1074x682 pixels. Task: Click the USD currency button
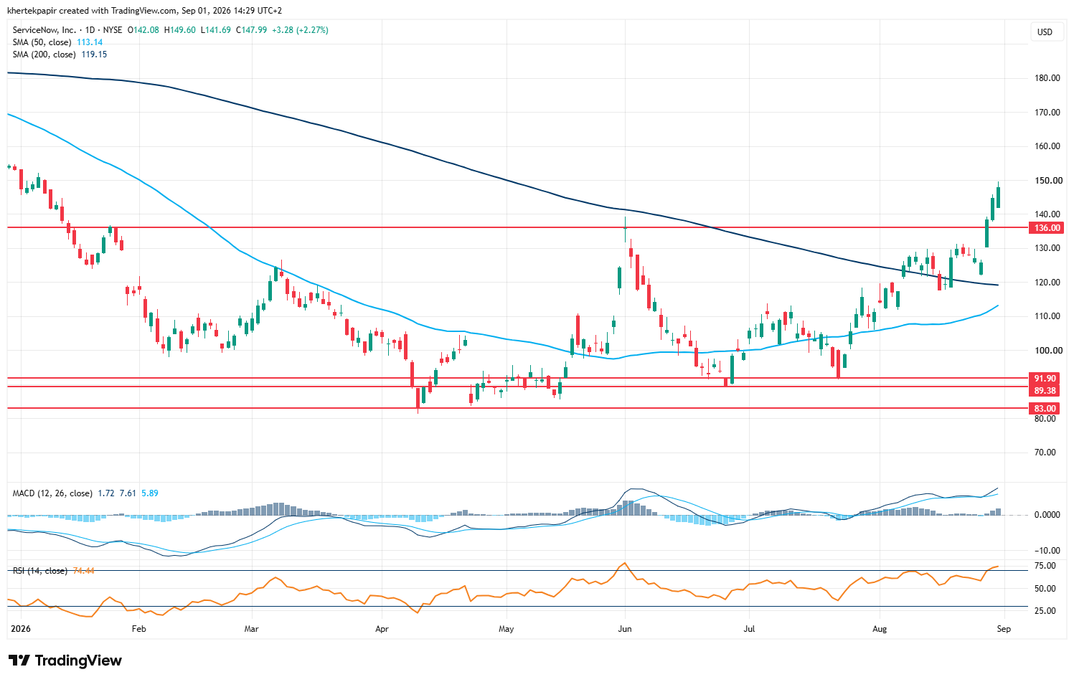(1045, 32)
